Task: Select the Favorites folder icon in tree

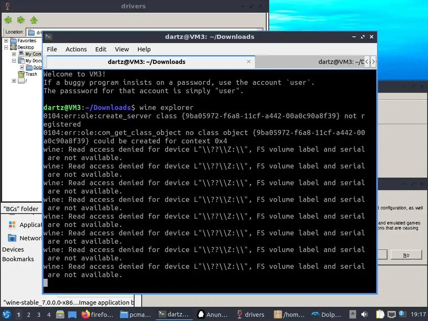Action: (x=13, y=41)
